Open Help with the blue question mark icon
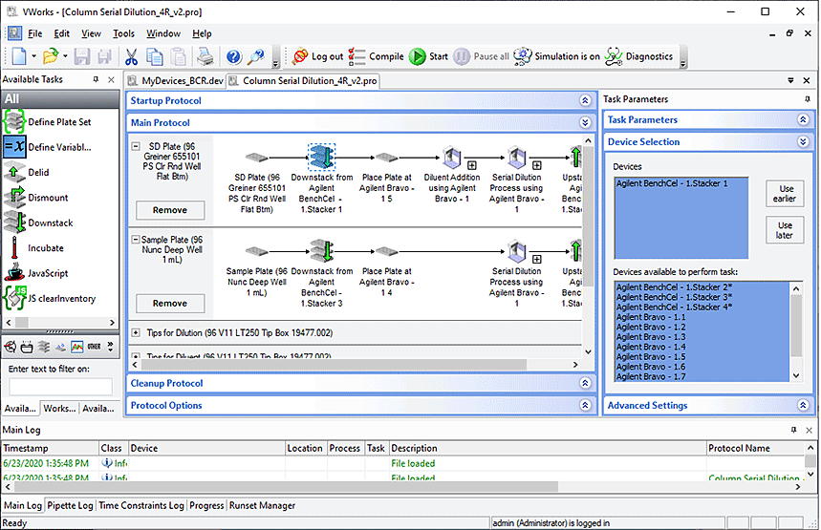Image resolution: width=821 pixels, height=530 pixels. coord(233,56)
